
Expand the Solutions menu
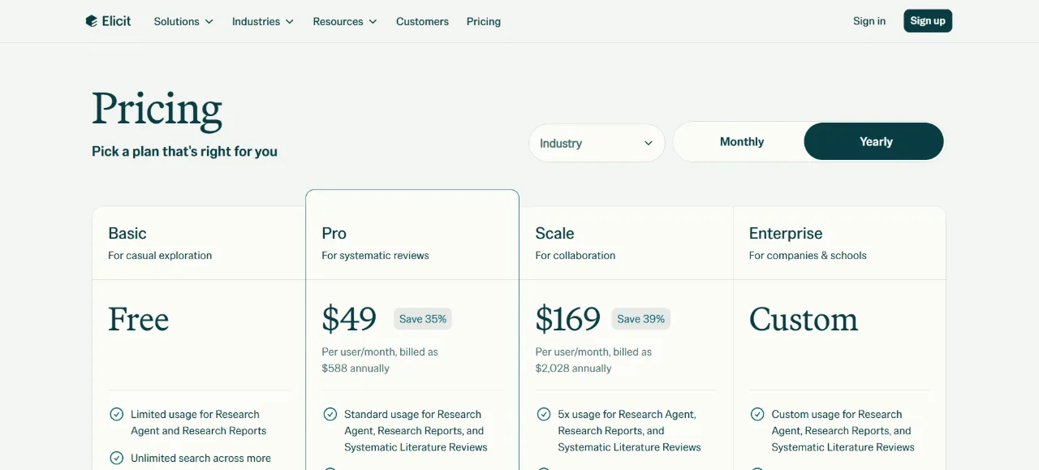click(x=183, y=21)
